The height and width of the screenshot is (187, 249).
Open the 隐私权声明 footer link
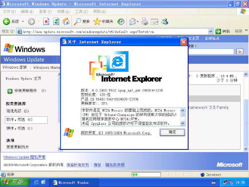(x=115, y=165)
